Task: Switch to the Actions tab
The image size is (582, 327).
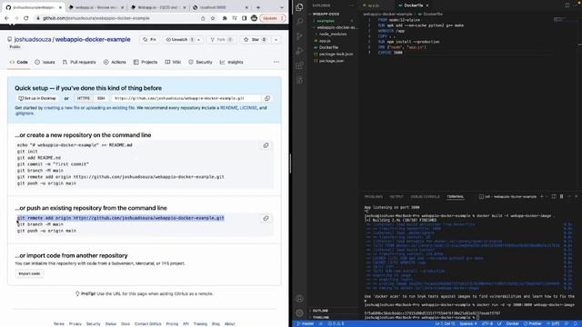Action: coord(115,62)
